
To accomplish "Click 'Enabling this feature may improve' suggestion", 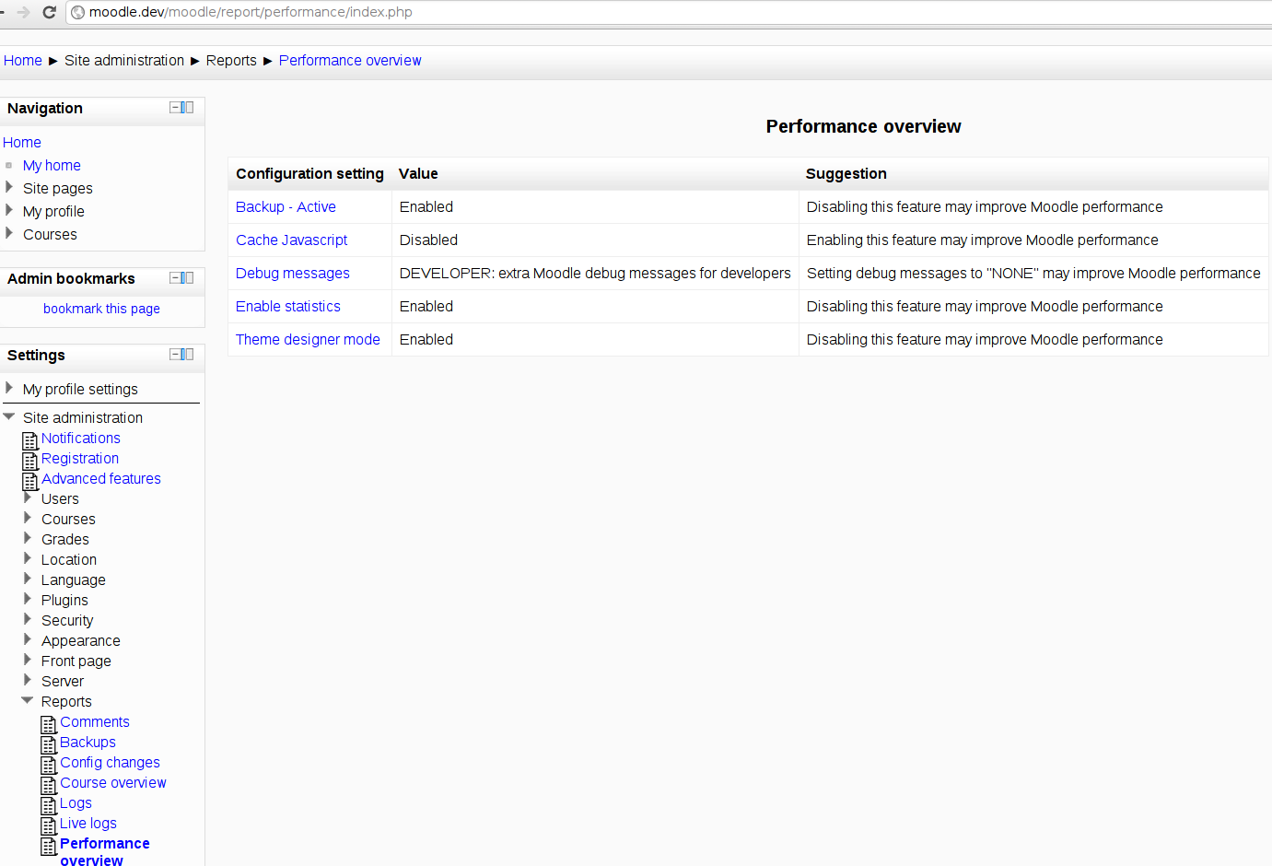I will 983,240.
